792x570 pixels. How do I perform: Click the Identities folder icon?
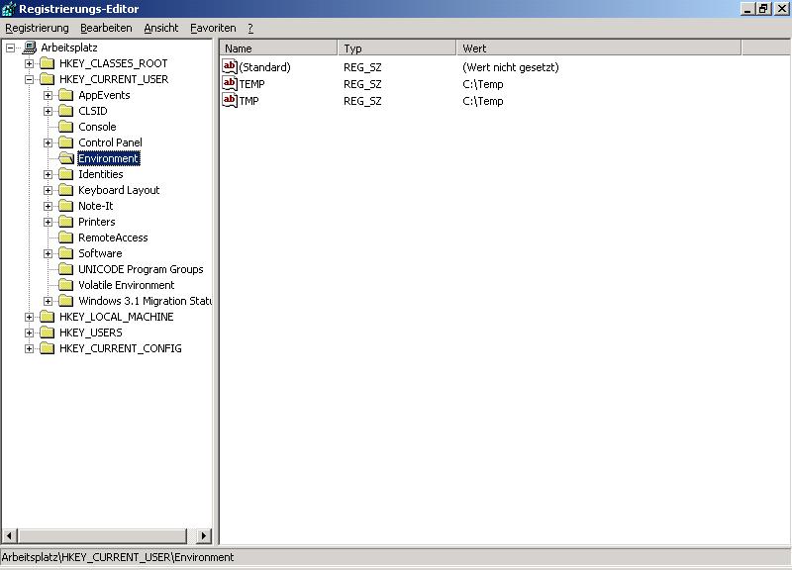tap(66, 174)
